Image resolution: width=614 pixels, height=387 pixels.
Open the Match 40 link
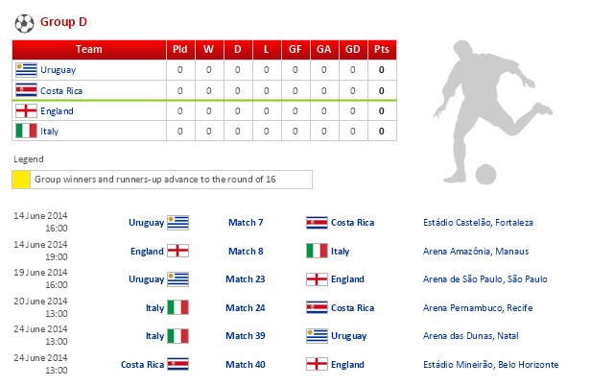tap(246, 365)
